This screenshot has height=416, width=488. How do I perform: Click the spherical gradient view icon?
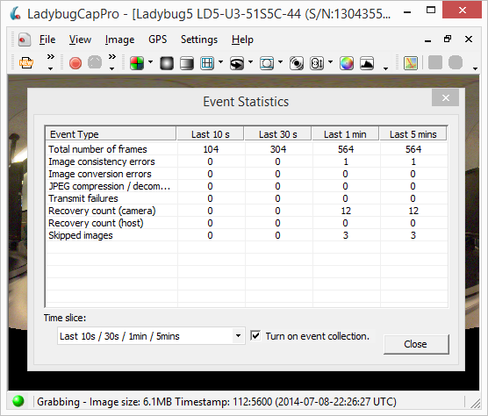(167, 63)
